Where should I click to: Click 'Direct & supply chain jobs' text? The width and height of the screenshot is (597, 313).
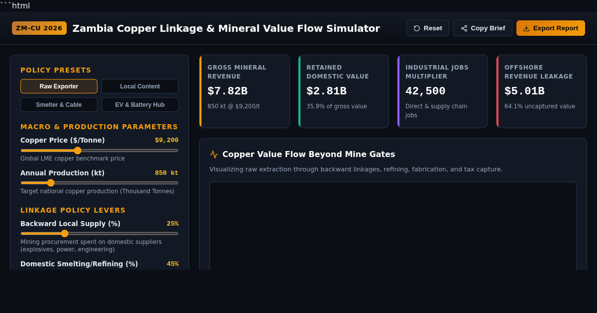(436, 111)
